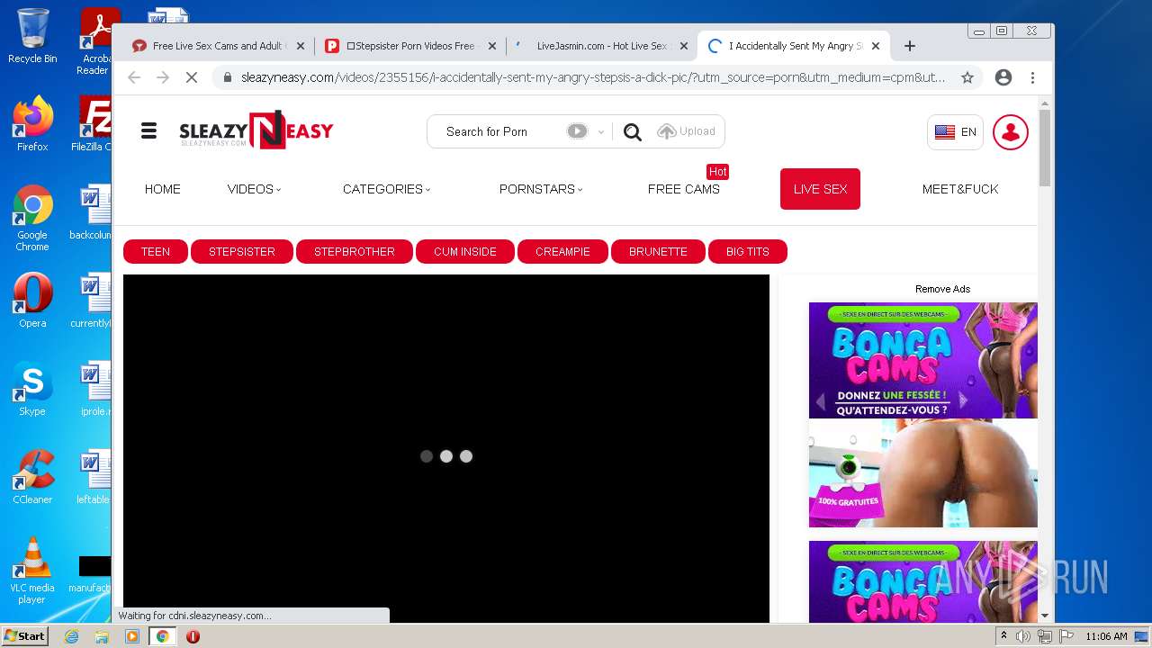This screenshot has width=1152, height=648.
Task: Open the top Bonga Cams banner ad
Action: [x=923, y=415]
